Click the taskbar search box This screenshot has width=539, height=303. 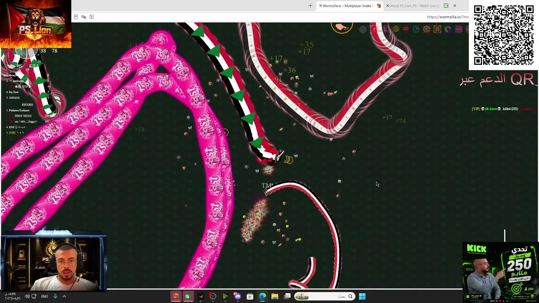pyautogui.click(x=324, y=296)
